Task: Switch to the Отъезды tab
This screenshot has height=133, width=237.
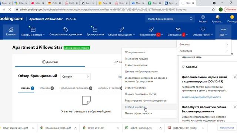Action: click(x=47, y=88)
